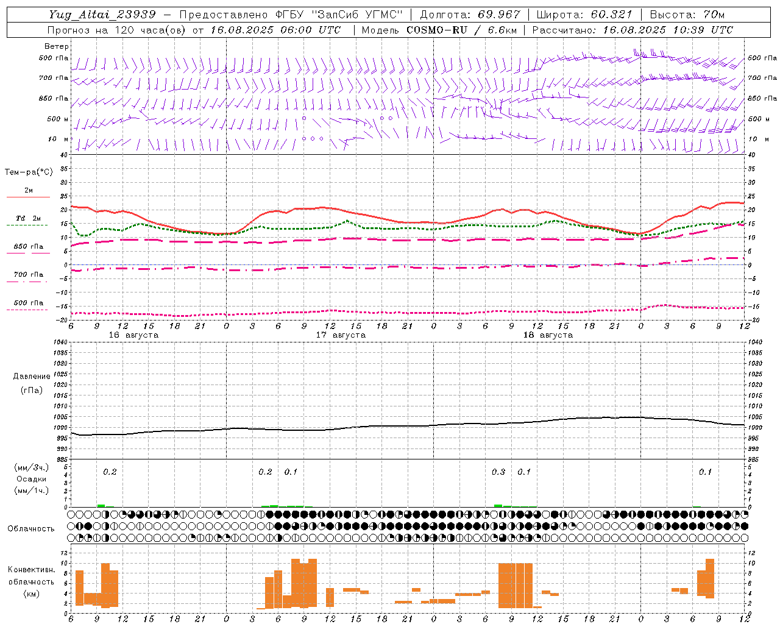This screenshot has height=624, width=780.
Task: Select the forecast header Прогноз на 120 часа(ов)
Action: 118,30
